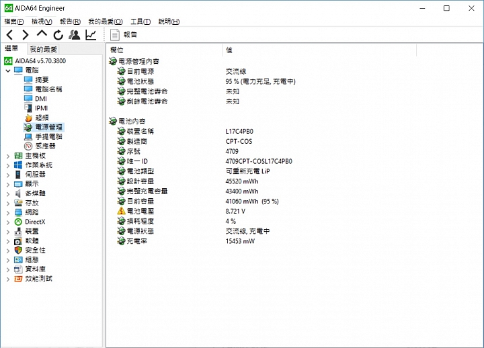Screen dimensions: 484x348
Task: Click the 安全性 shield icon
Action: 18,250
